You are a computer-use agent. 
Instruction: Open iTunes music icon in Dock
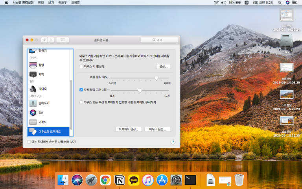[x=148, y=180]
